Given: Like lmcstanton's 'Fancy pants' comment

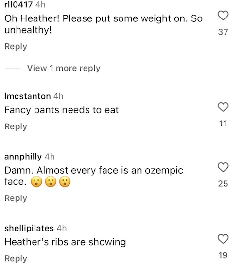Looking at the screenshot, I should click(223, 107).
